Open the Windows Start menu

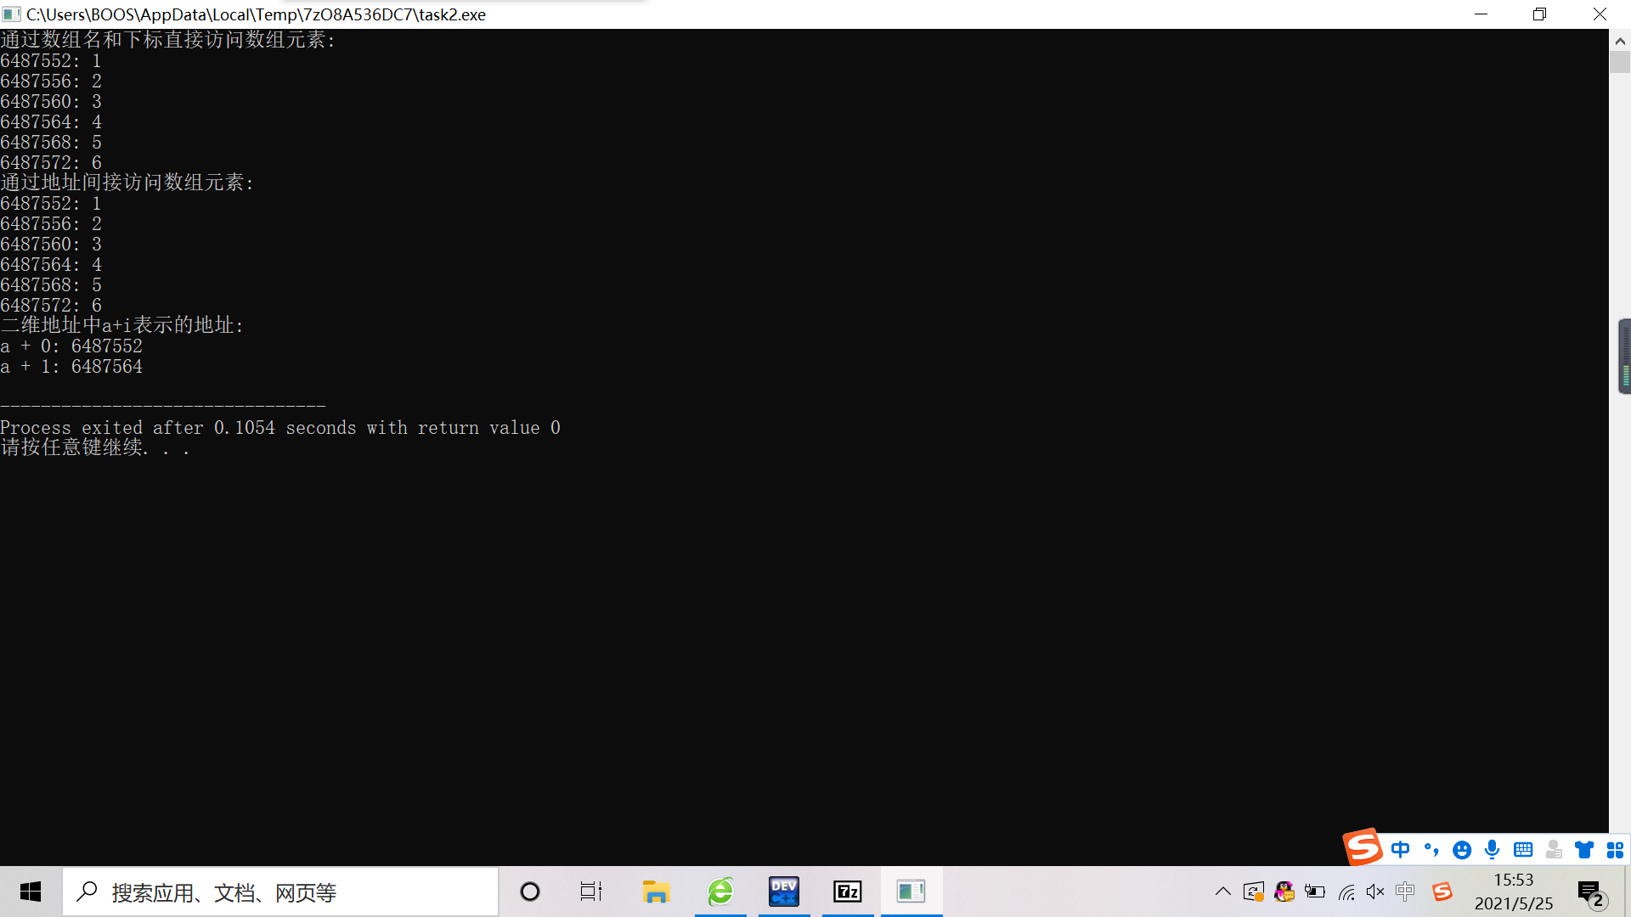[x=31, y=892]
